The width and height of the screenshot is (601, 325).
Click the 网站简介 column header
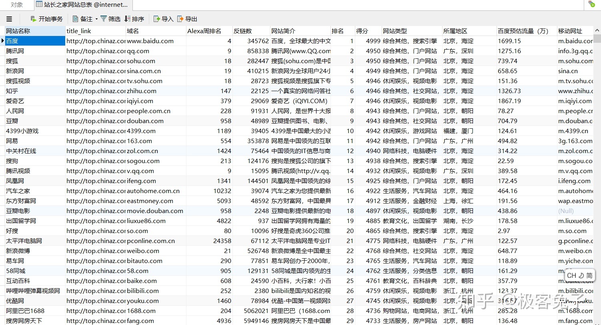pyautogui.click(x=300, y=31)
